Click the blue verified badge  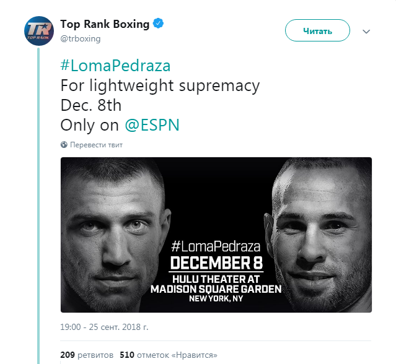(x=159, y=25)
